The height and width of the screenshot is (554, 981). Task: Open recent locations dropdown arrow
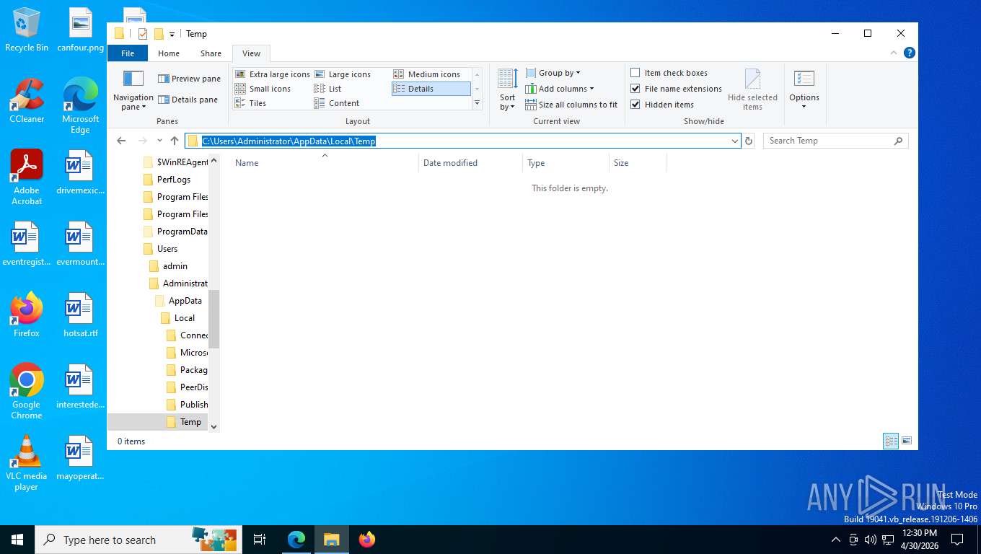point(159,141)
